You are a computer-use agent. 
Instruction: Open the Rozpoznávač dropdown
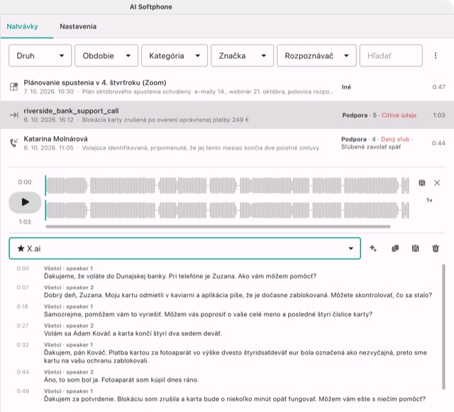pyautogui.click(x=316, y=55)
